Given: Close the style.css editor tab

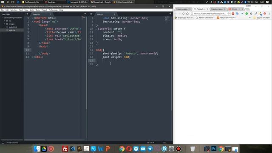Looking at the screenshot, I should coord(114,14).
